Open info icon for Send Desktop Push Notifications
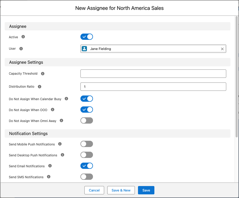Viewport: 239px width, 198px height. pyautogui.click(x=62, y=155)
